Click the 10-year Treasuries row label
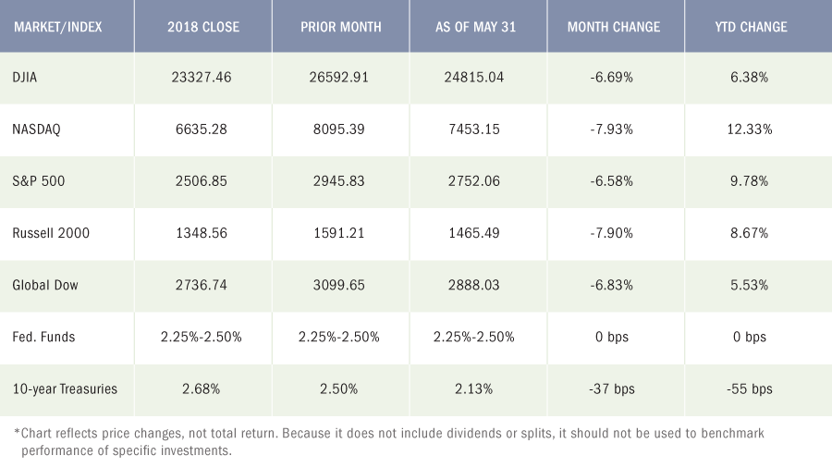832x468 pixels. coord(65,389)
